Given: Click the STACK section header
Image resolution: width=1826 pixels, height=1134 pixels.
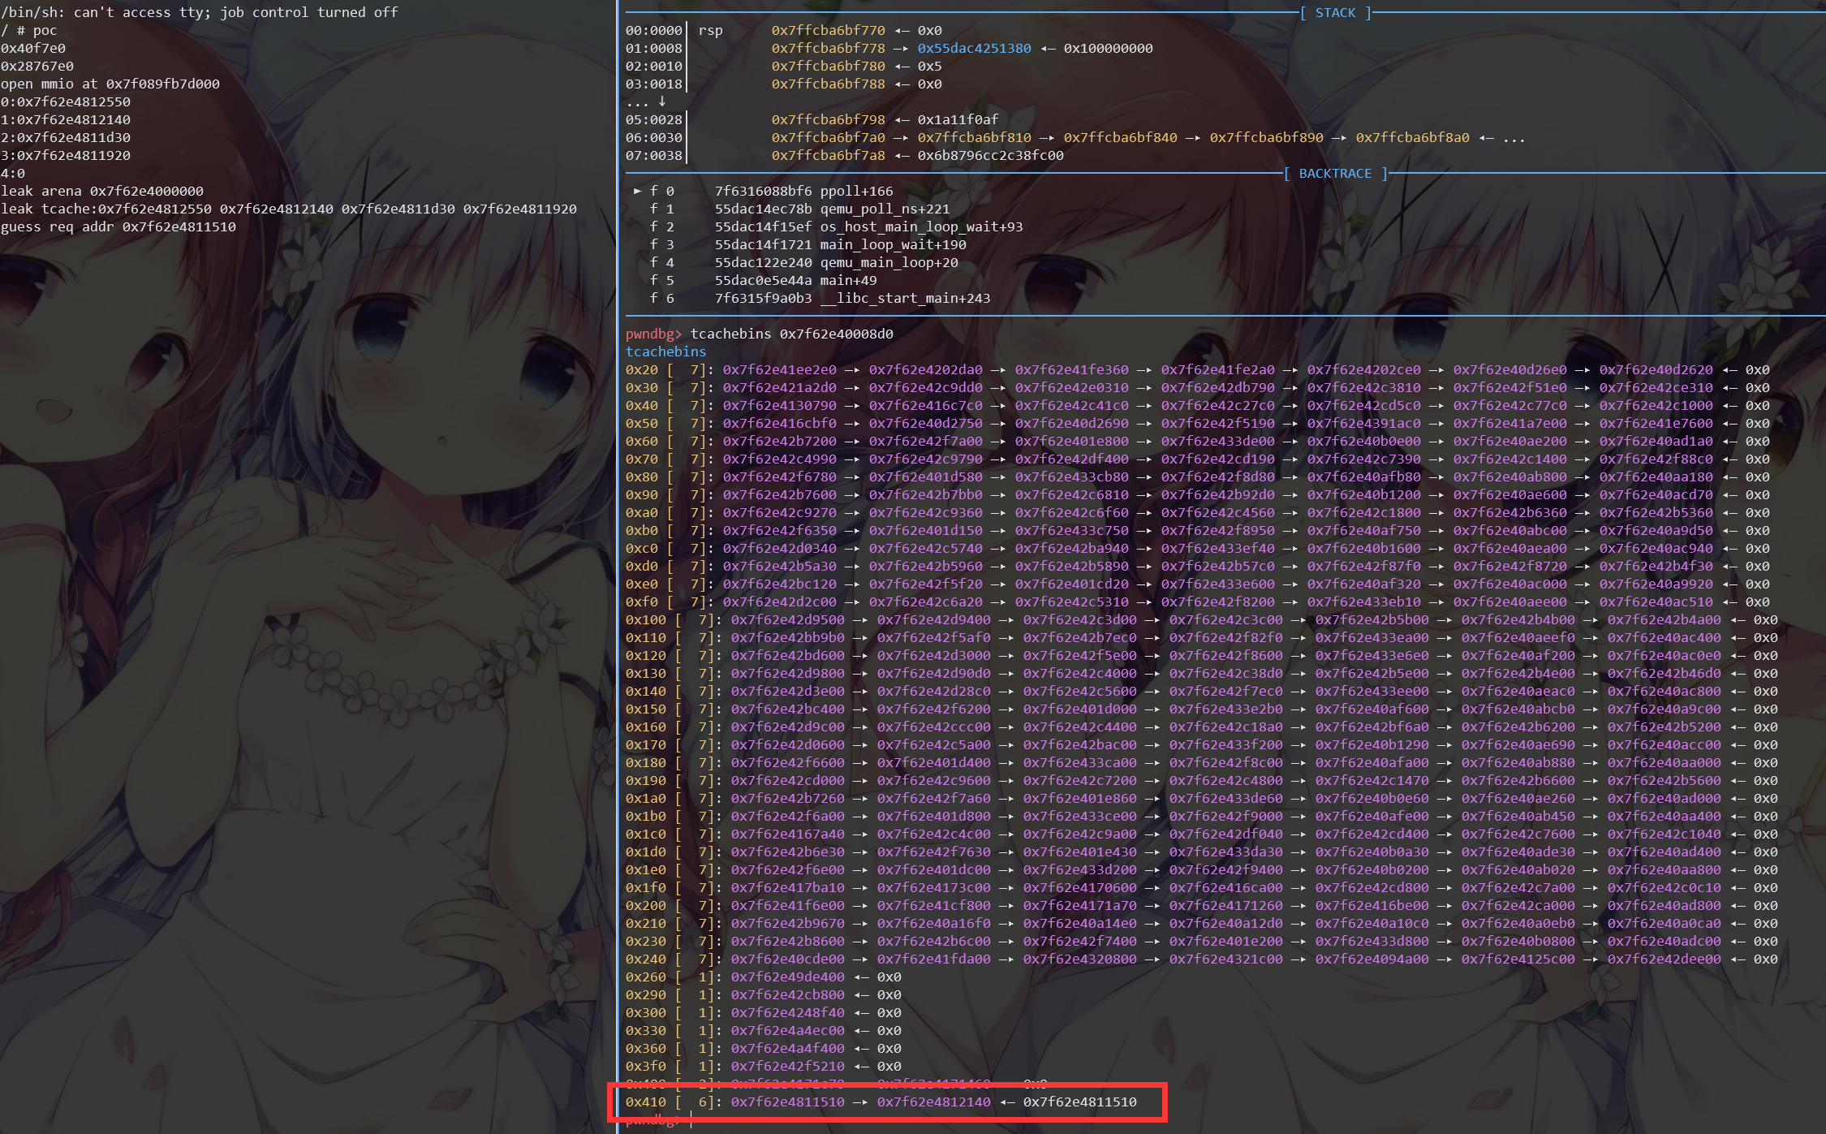Looking at the screenshot, I should (1335, 12).
